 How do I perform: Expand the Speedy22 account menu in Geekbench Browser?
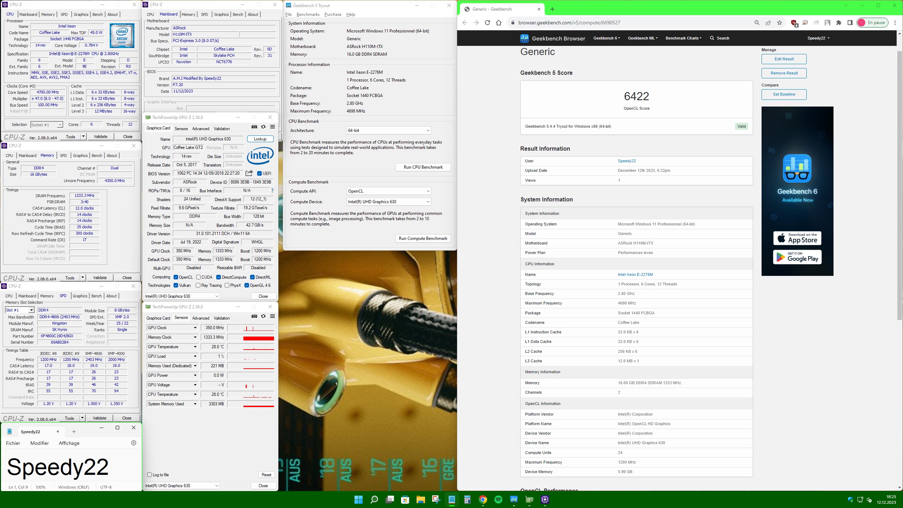818,38
